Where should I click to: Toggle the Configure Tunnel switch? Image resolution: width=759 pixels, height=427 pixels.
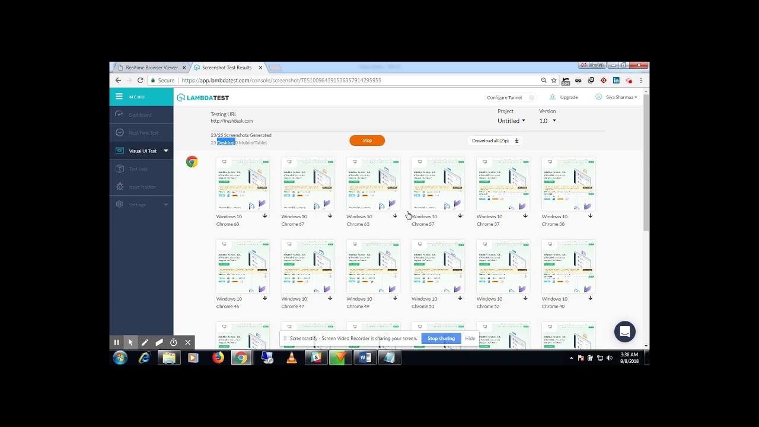[531, 98]
